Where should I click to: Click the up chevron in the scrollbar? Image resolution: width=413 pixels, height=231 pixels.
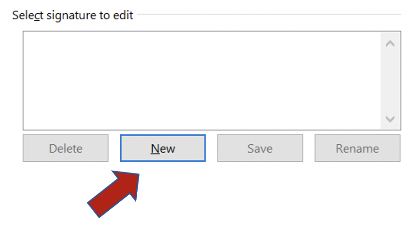(390, 44)
